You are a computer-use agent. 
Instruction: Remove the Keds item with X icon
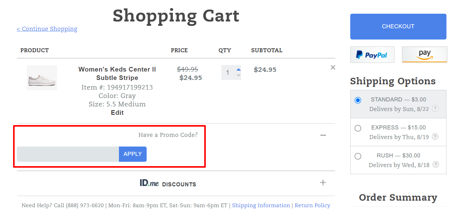point(333,68)
